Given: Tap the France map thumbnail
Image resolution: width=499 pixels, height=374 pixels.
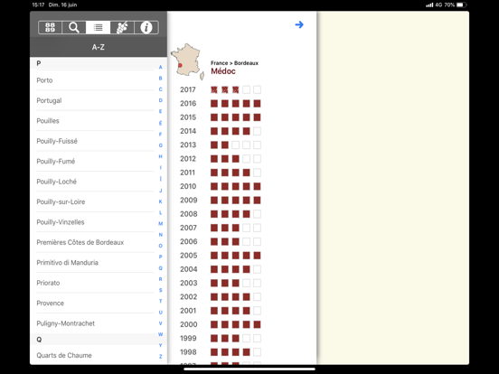Looking at the screenshot, I should [x=187, y=61].
